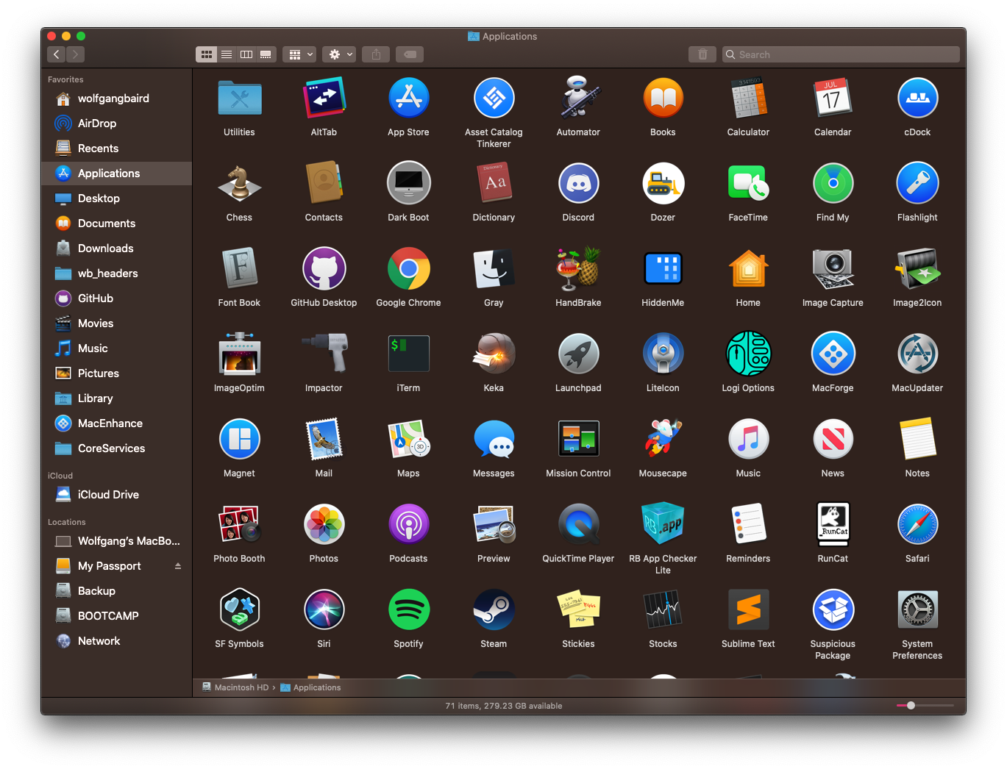Open the AltTab app icon
1007x769 pixels.
[x=324, y=99]
